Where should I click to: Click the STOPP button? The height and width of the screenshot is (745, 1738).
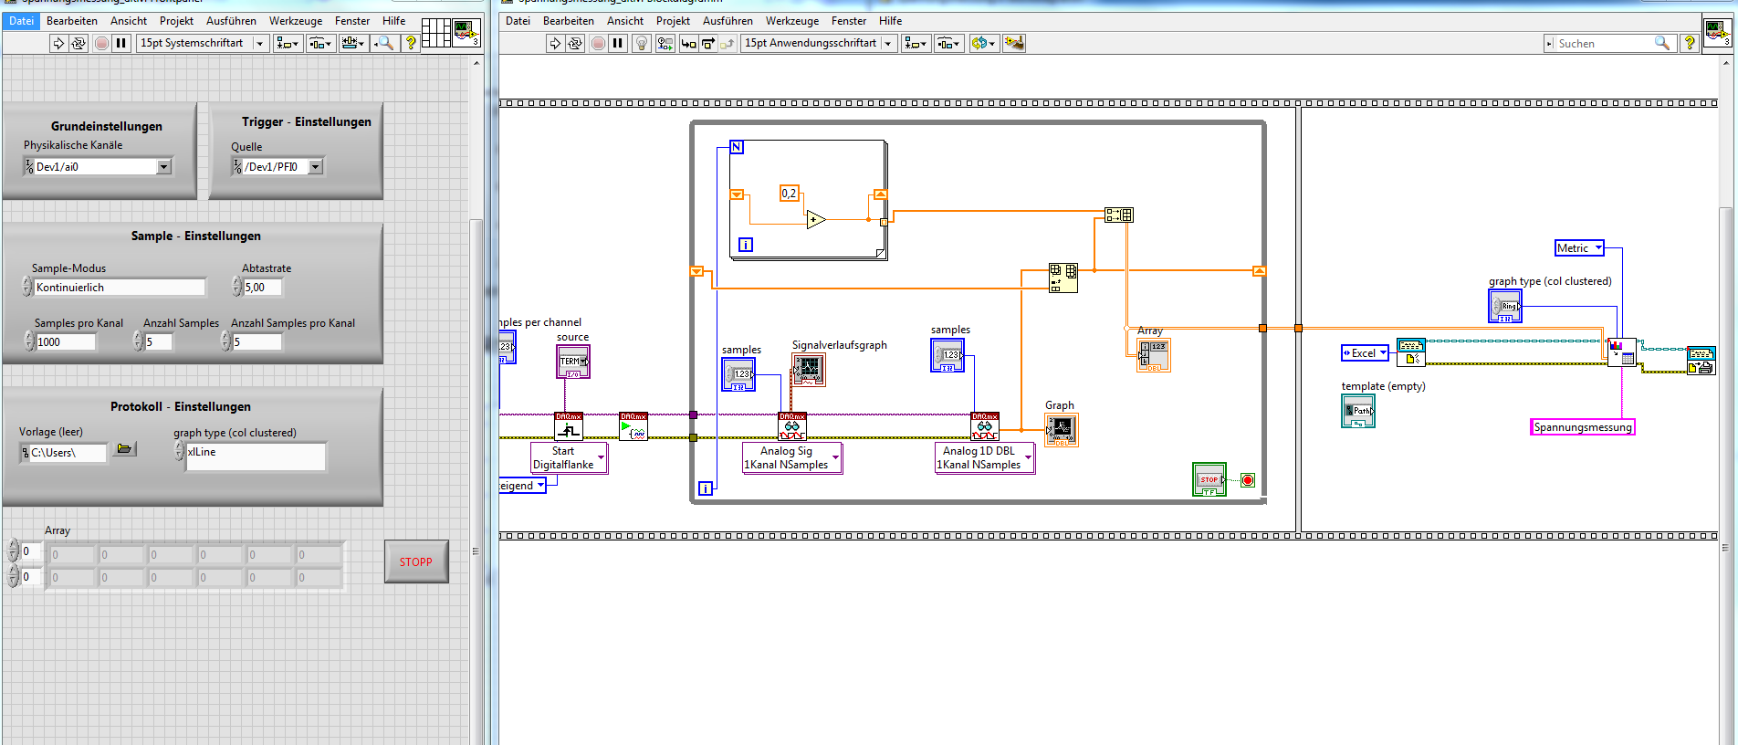coord(416,561)
